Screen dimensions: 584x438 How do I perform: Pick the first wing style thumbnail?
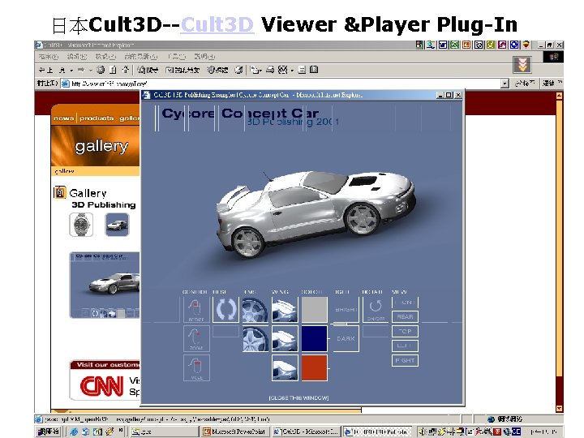click(x=285, y=310)
